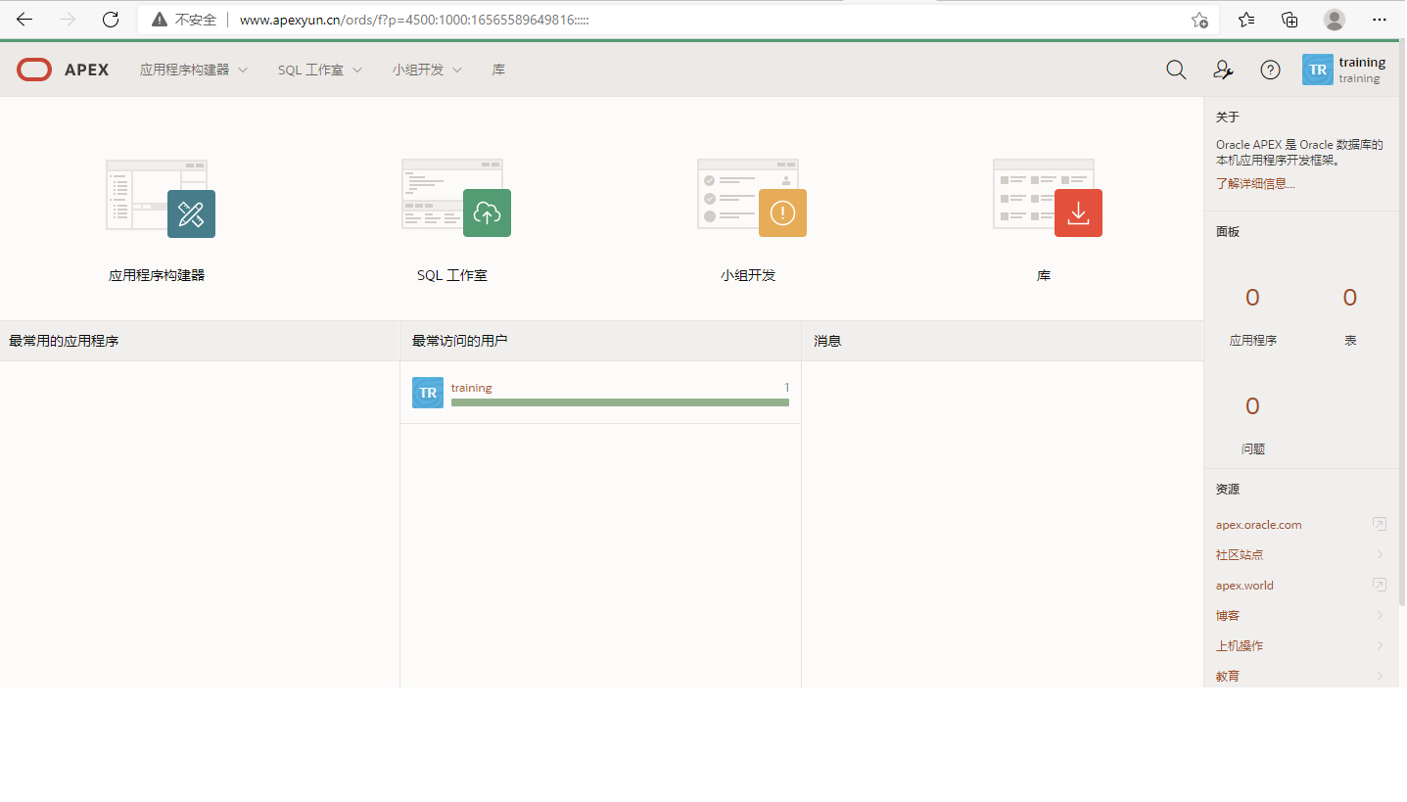Open the SQL 工作室 large icon

point(456,199)
